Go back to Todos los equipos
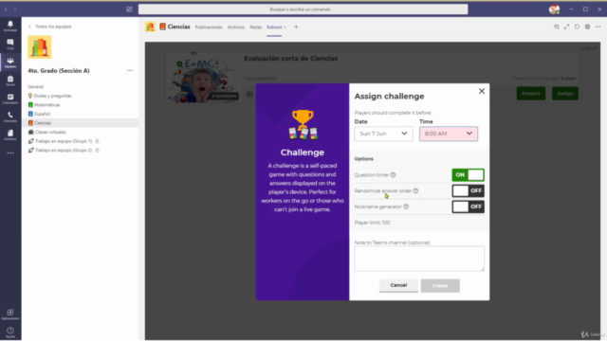The width and height of the screenshot is (607, 341). click(50, 27)
